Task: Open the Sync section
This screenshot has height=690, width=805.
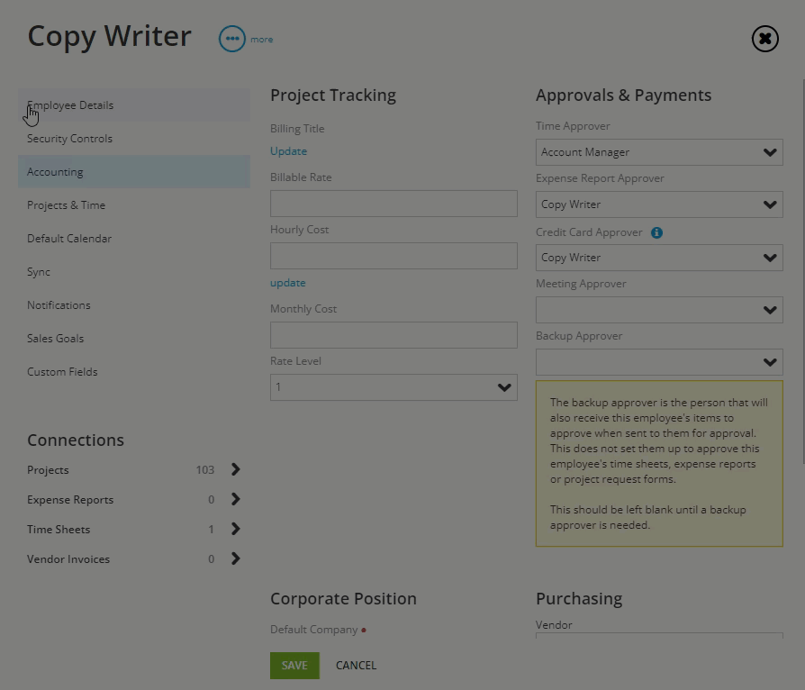Action: click(x=134, y=272)
